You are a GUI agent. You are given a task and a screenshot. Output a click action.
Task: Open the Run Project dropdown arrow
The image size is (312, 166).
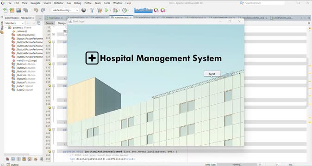point(110,10)
